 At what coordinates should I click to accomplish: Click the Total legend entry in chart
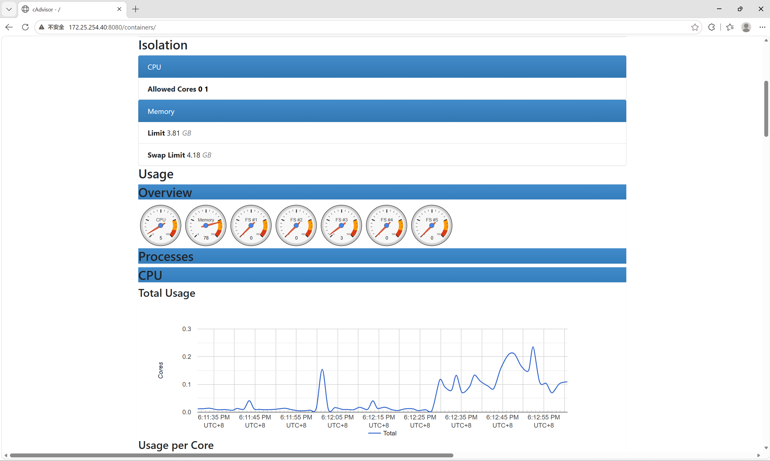click(x=382, y=433)
